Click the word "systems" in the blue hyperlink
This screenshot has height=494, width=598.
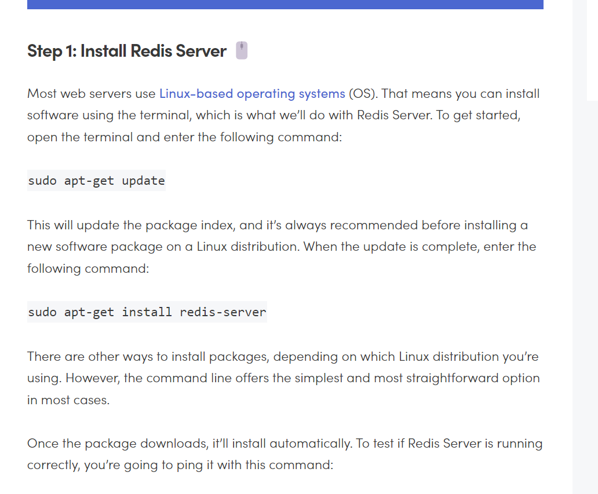pyautogui.click(x=322, y=94)
